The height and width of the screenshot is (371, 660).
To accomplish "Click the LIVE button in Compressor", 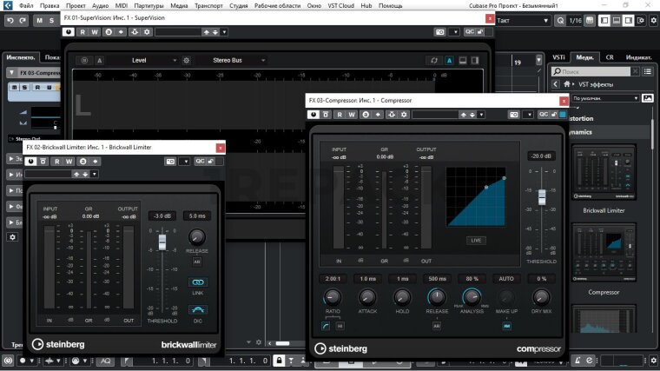I will tap(475, 240).
